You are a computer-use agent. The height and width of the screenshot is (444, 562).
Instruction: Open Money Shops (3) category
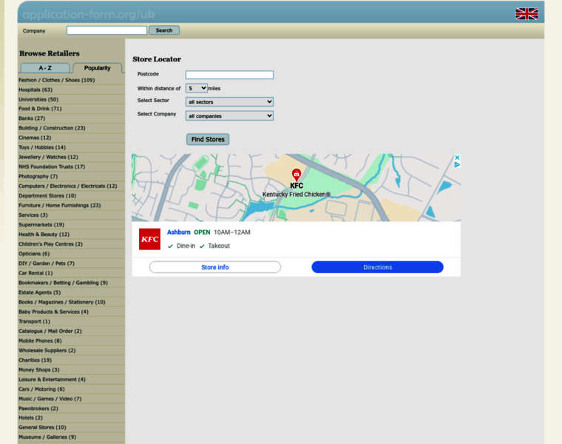39,370
